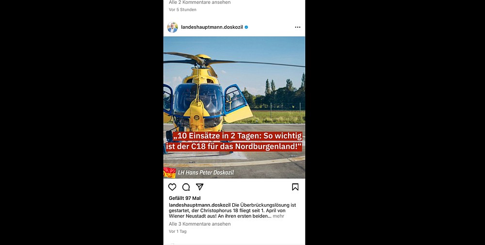Save post with bookmark icon
The height and width of the screenshot is (245, 485).
click(295, 187)
